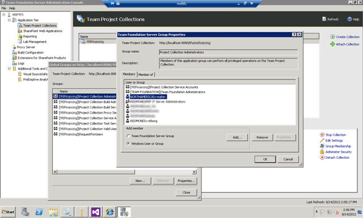Click Remove in Group Properties dialog
The height and width of the screenshot is (218, 363).
click(x=262, y=137)
